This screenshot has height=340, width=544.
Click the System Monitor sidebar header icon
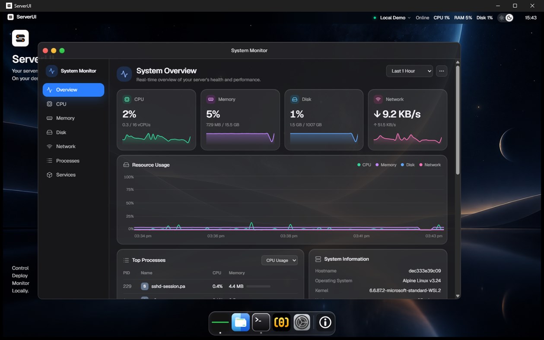pos(52,71)
